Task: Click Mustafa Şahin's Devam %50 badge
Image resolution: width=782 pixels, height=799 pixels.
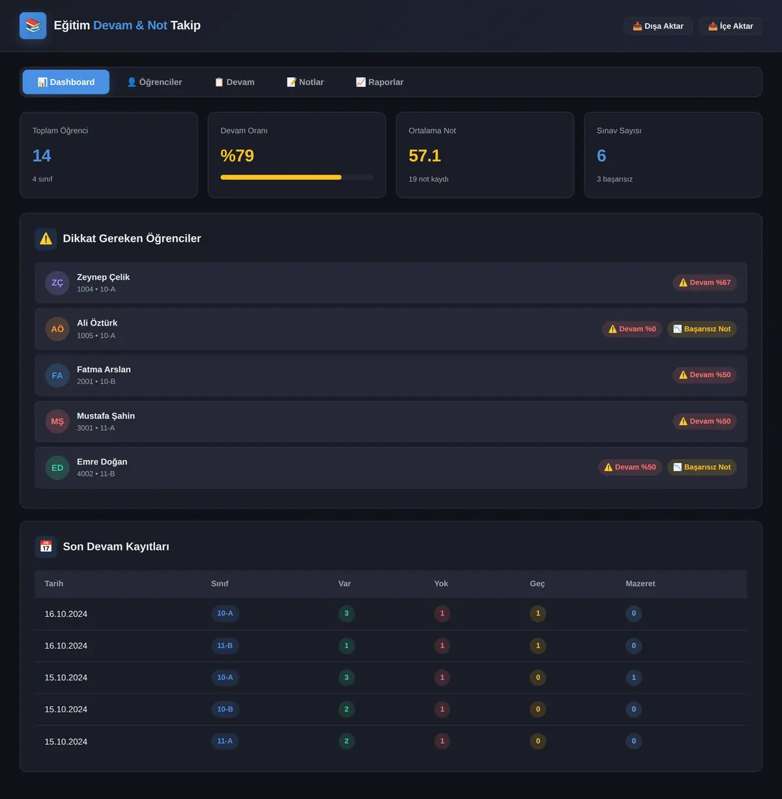Action: tap(704, 421)
